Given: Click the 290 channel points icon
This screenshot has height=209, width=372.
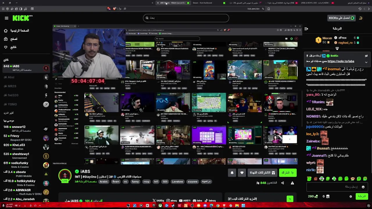Looking at the screenshot, I should pos(316,197).
